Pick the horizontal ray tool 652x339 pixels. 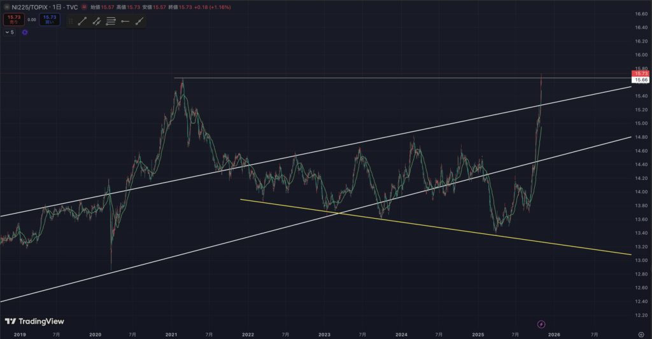[x=125, y=21]
